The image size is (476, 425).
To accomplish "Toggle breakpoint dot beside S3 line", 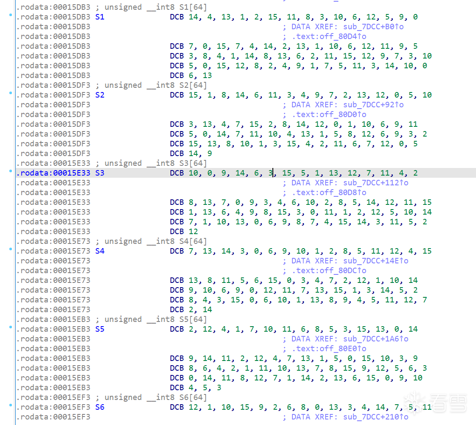I will pyautogui.click(x=11, y=171).
